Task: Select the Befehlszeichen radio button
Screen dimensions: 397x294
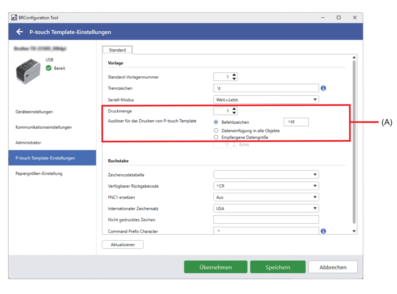Action: (216, 122)
